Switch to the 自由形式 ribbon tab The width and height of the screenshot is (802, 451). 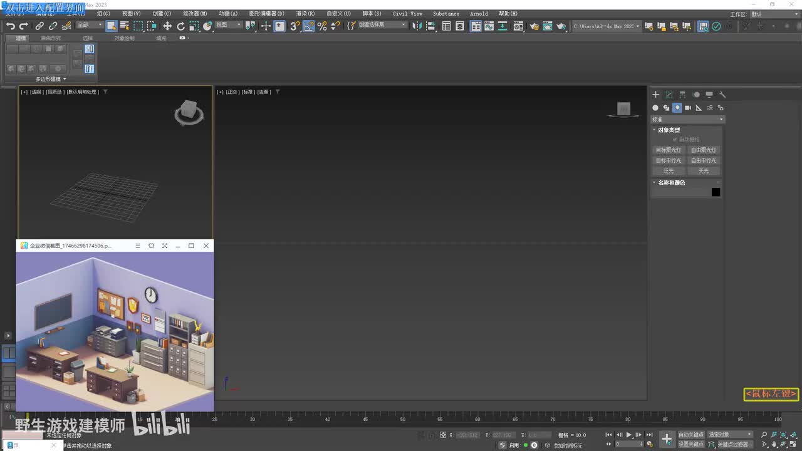point(51,38)
